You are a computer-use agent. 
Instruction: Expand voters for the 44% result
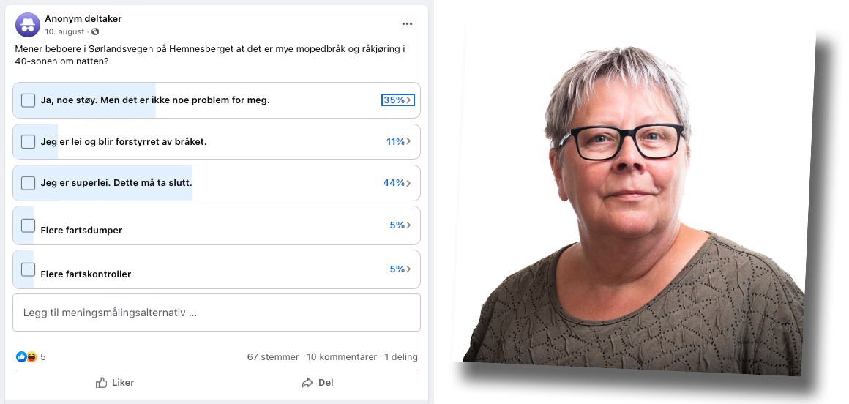pyautogui.click(x=397, y=183)
